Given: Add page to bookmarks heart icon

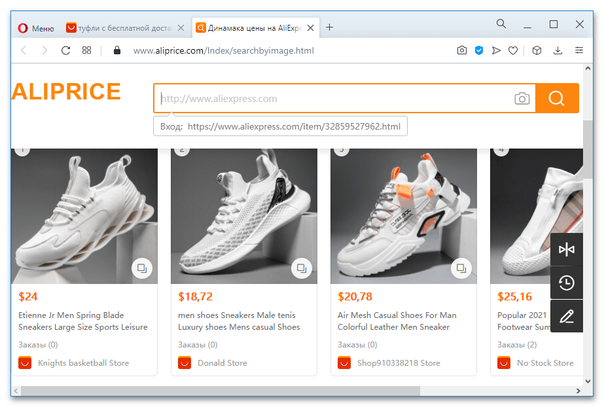Looking at the screenshot, I should point(514,50).
